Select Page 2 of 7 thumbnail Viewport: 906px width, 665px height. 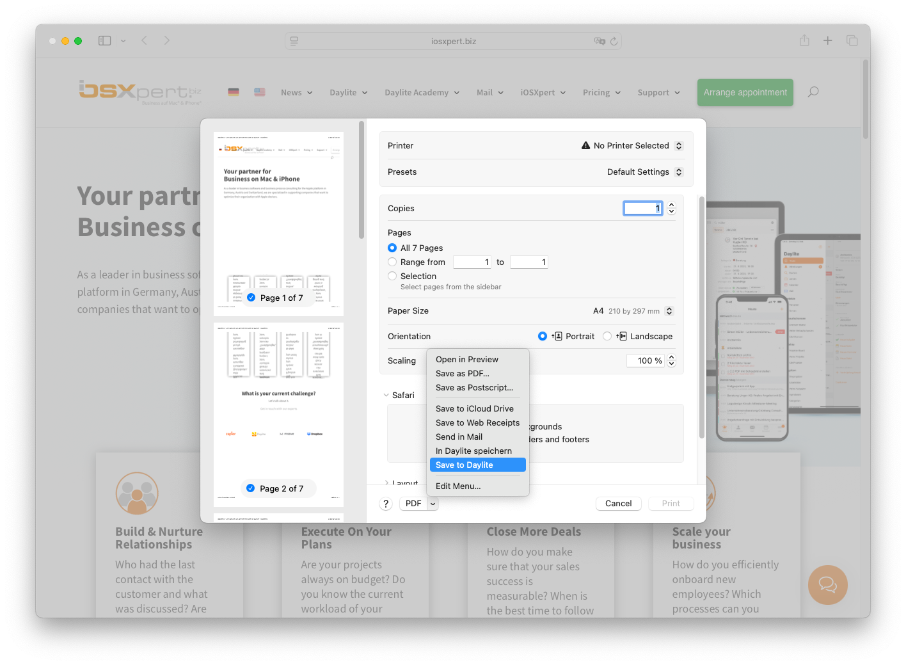coord(278,414)
